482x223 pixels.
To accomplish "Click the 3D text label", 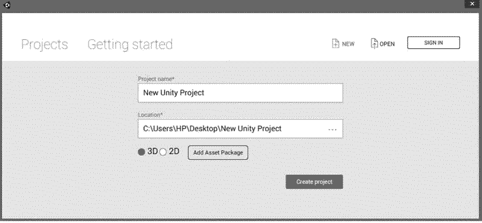I will [152, 151].
